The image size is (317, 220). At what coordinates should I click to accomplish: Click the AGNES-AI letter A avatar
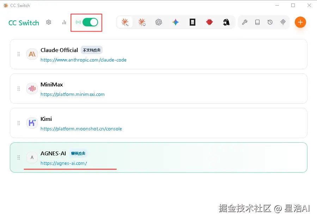pos(32,157)
